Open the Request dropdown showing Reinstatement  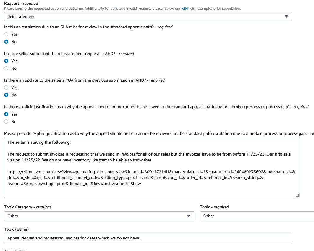tap(148, 17)
